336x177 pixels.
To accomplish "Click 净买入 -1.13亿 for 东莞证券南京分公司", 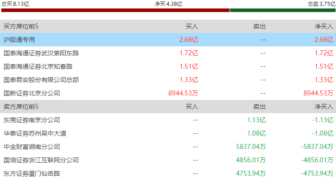I will click(323, 120).
